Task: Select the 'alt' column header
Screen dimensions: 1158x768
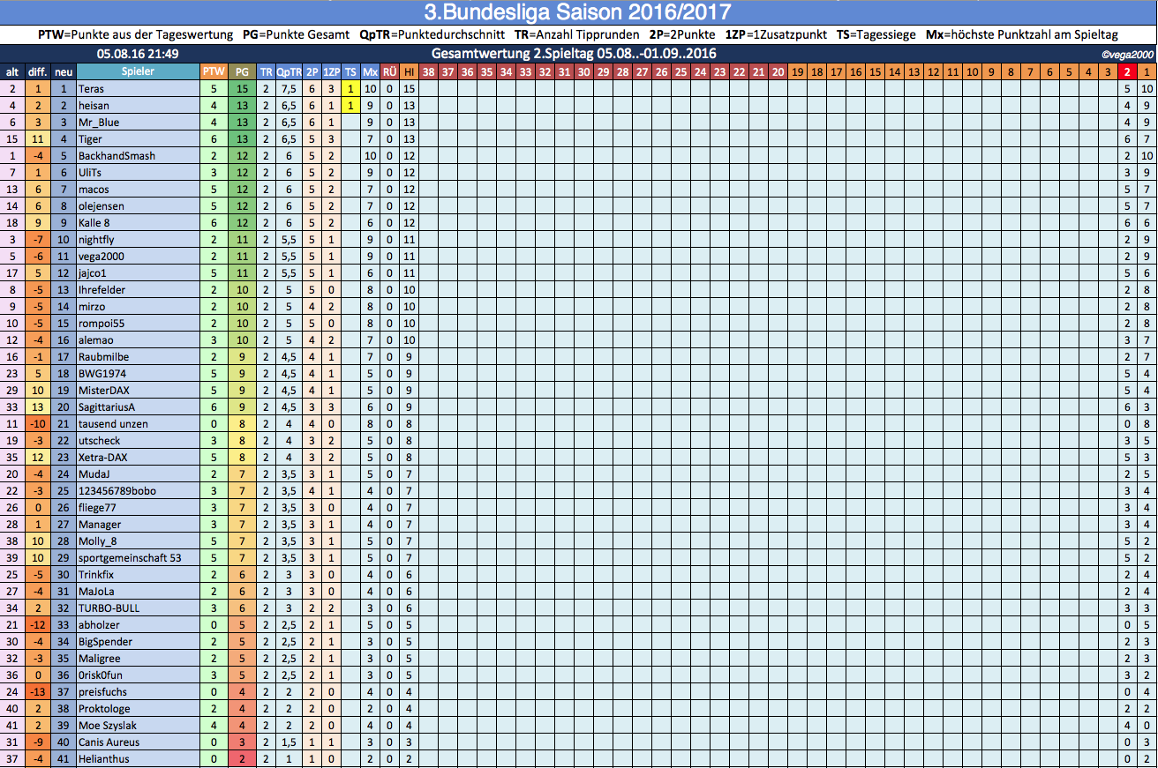Action: (12, 71)
